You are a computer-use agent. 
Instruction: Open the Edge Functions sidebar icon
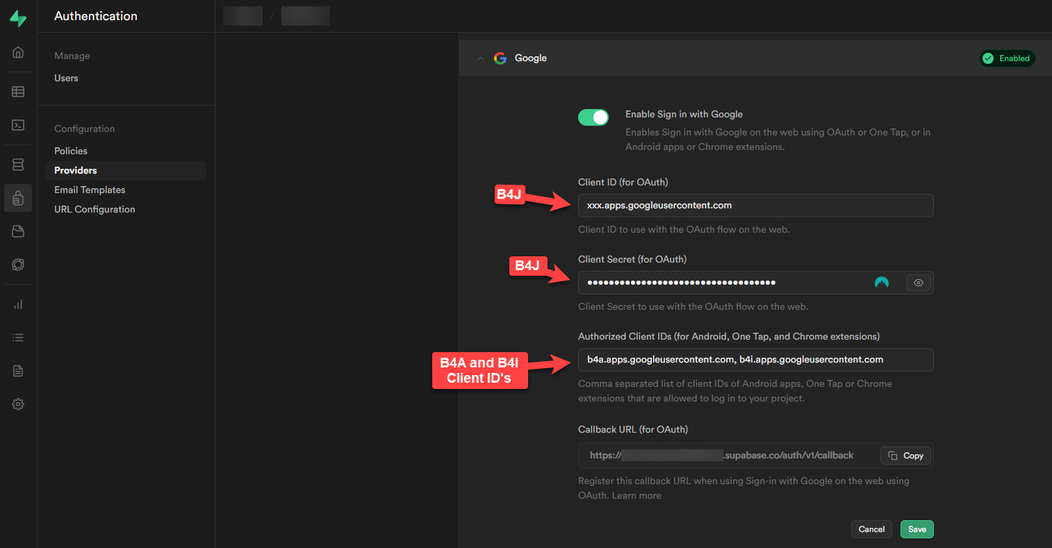[x=17, y=264]
